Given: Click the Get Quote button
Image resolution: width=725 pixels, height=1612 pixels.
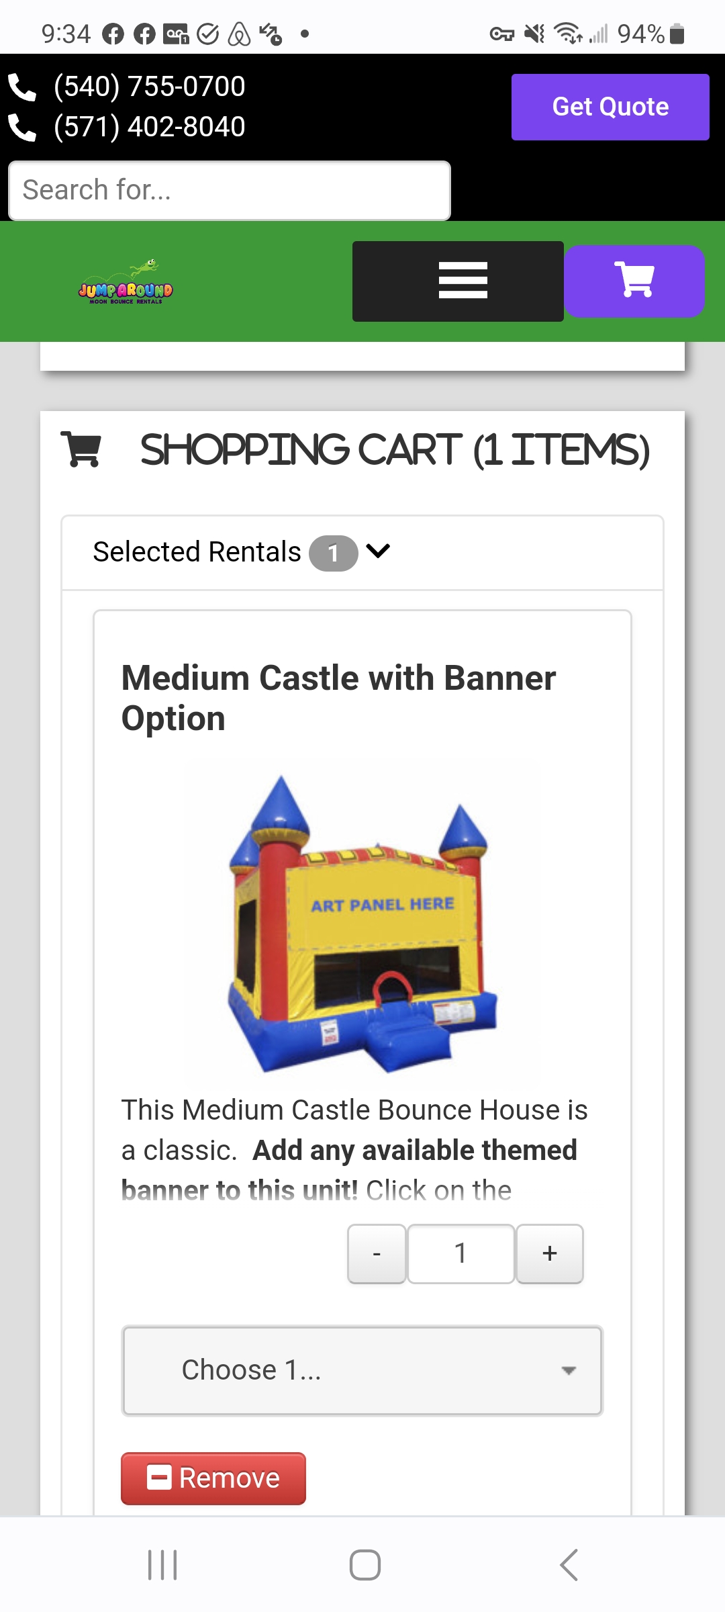Looking at the screenshot, I should click(610, 107).
